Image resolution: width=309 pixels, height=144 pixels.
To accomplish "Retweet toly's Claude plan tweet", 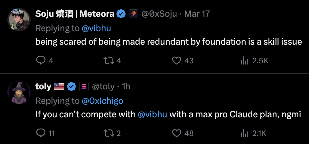I will pos(109,133).
